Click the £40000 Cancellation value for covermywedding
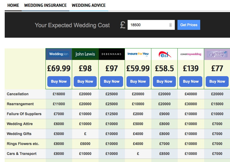 pyautogui.click(x=191, y=94)
